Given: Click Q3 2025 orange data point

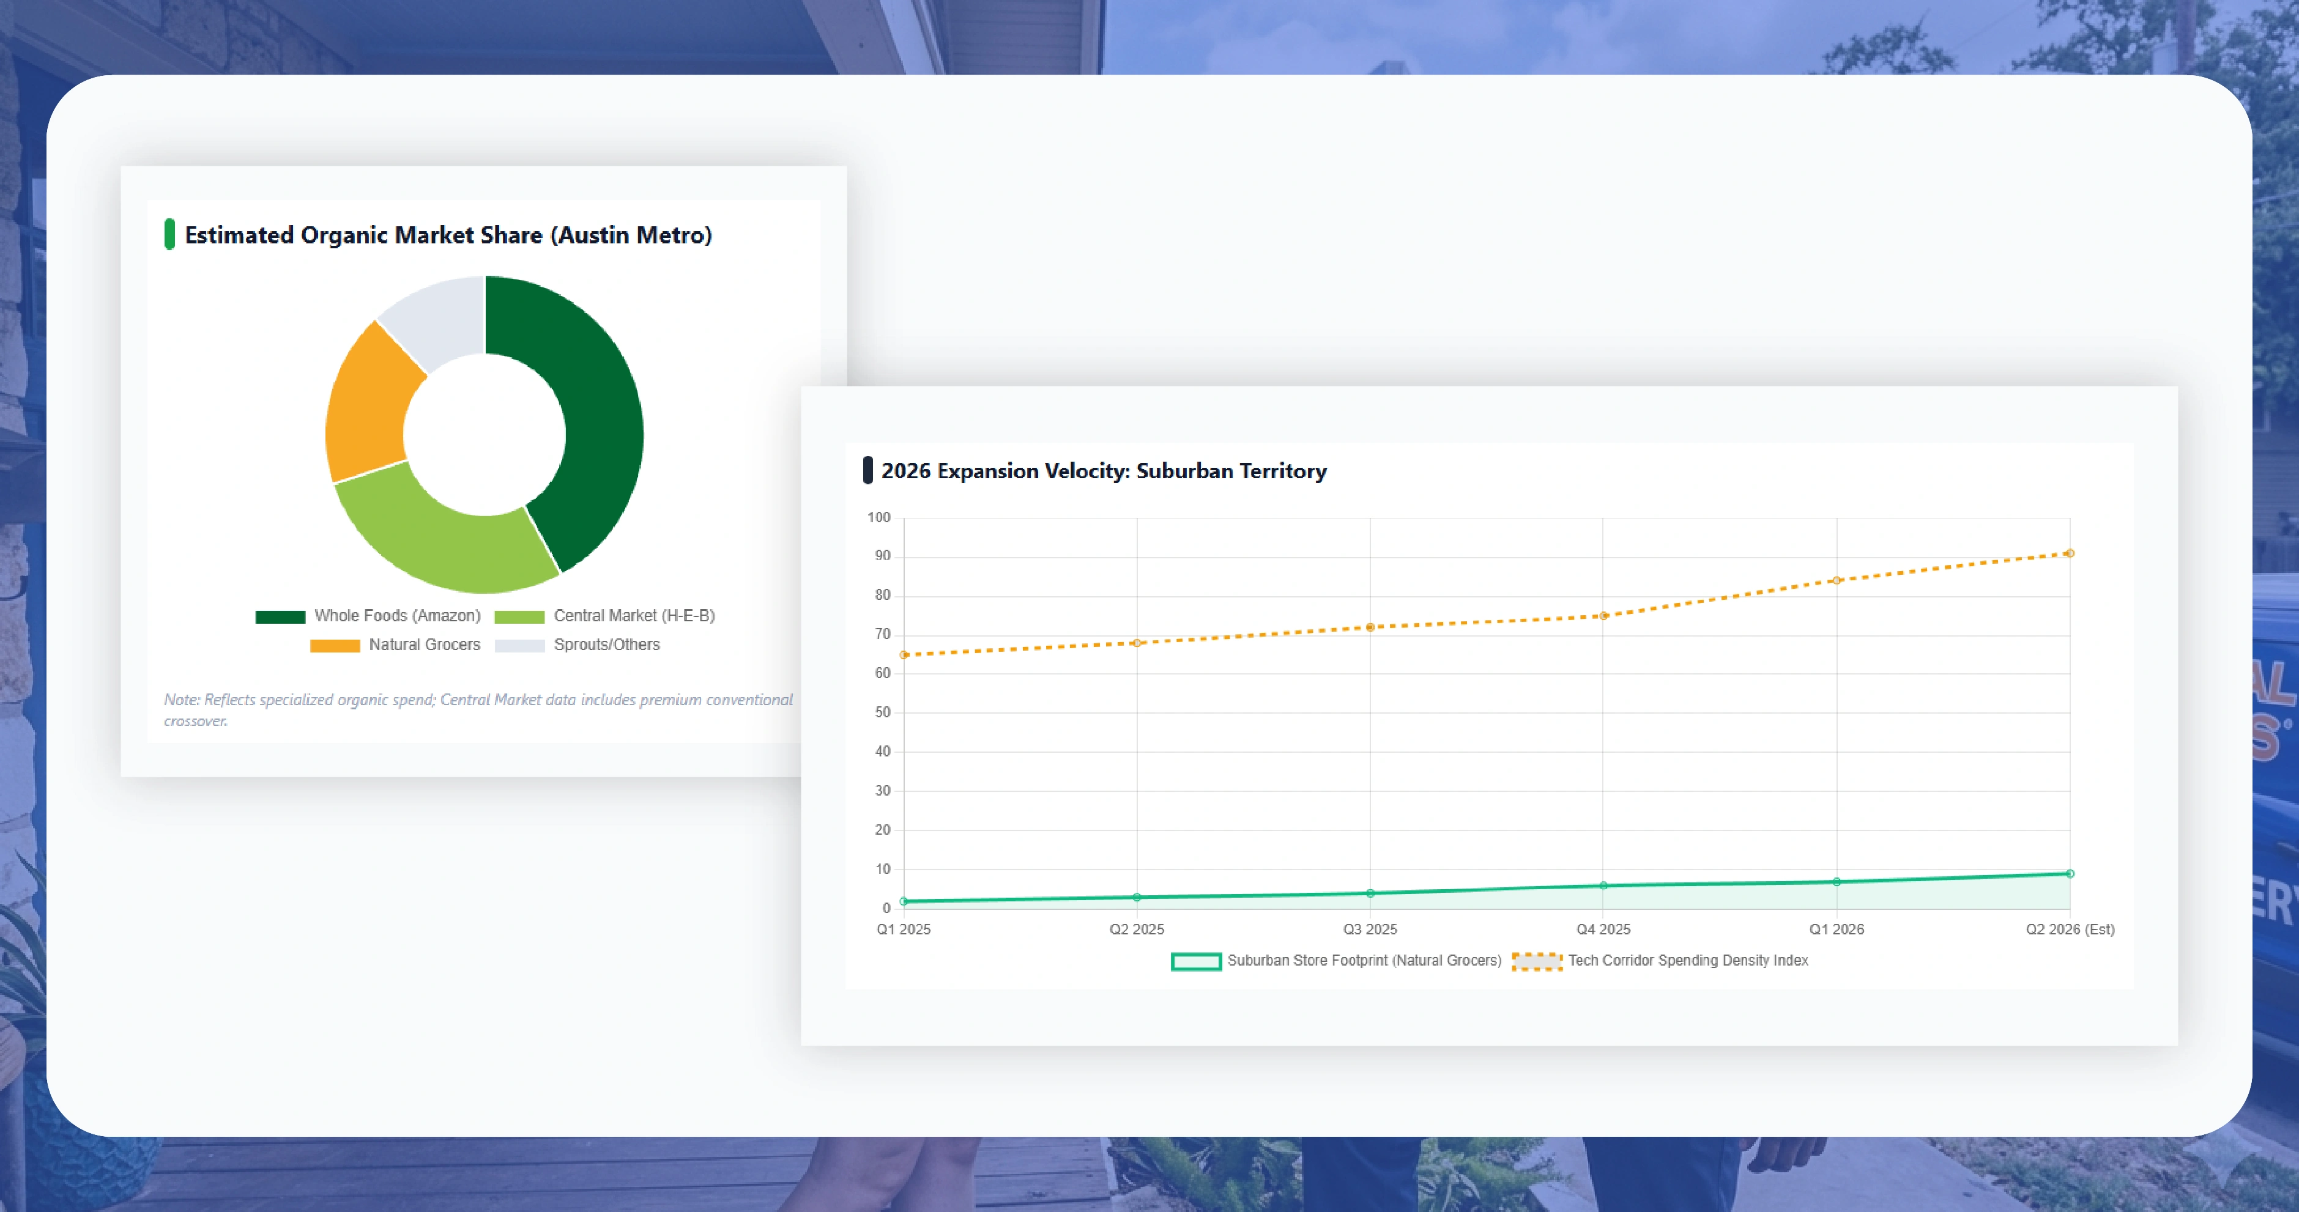Looking at the screenshot, I should (1370, 628).
